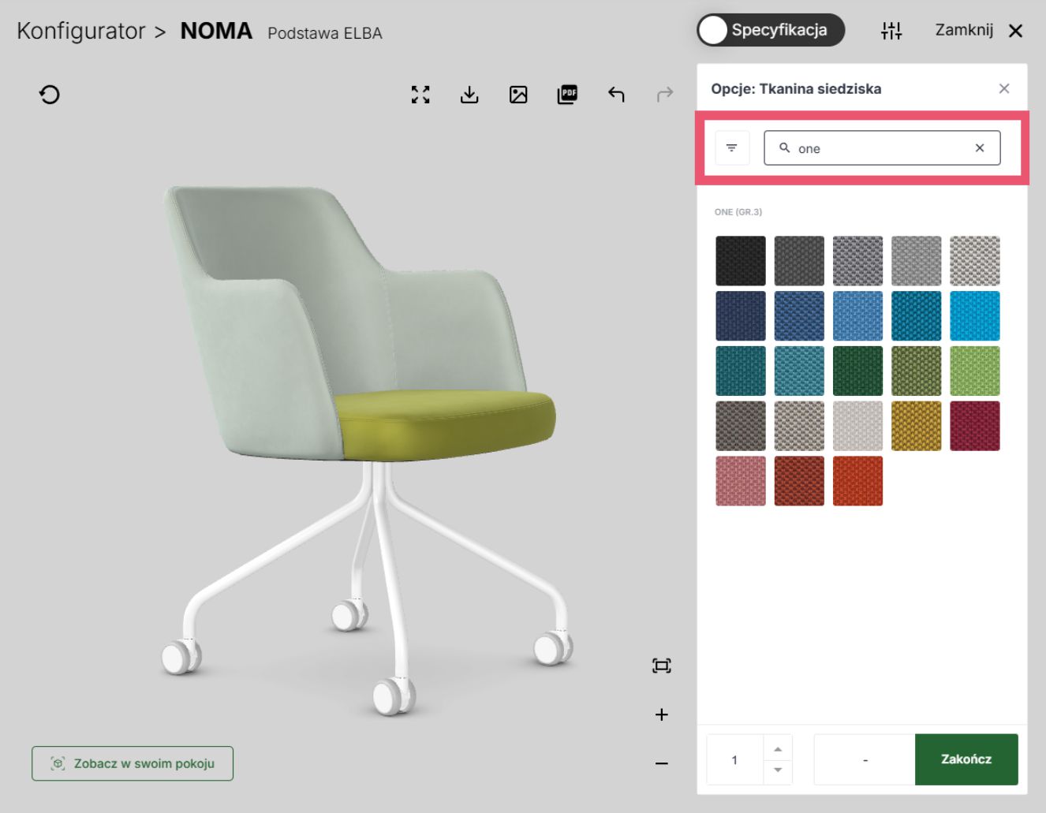Click the search magnifier icon
Image resolution: width=1046 pixels, height=813 pixels.
pos(785,147)
